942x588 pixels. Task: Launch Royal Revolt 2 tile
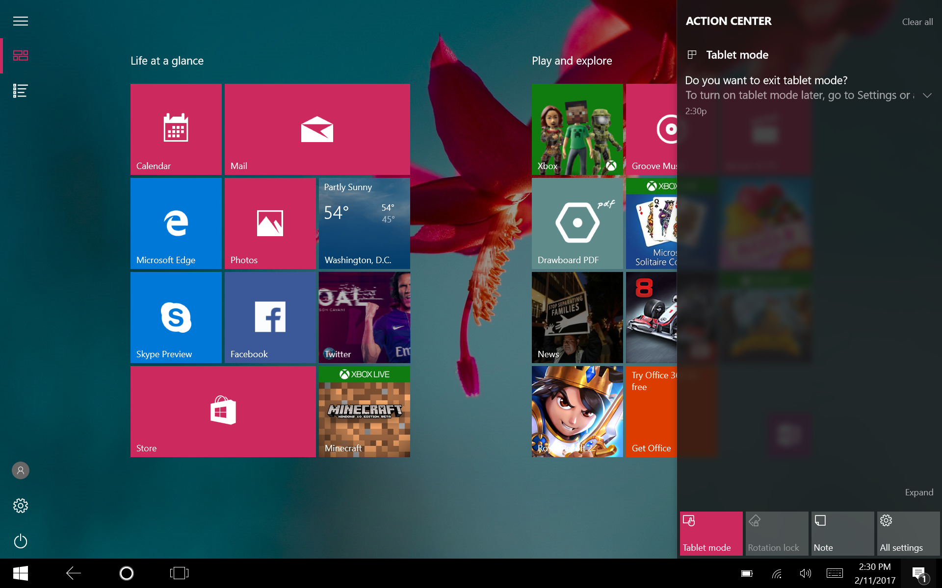pyautogui.click(x=577, y=412)
